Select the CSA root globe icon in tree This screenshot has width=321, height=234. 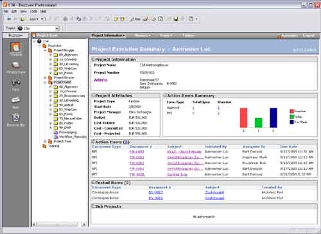[39, 41]
